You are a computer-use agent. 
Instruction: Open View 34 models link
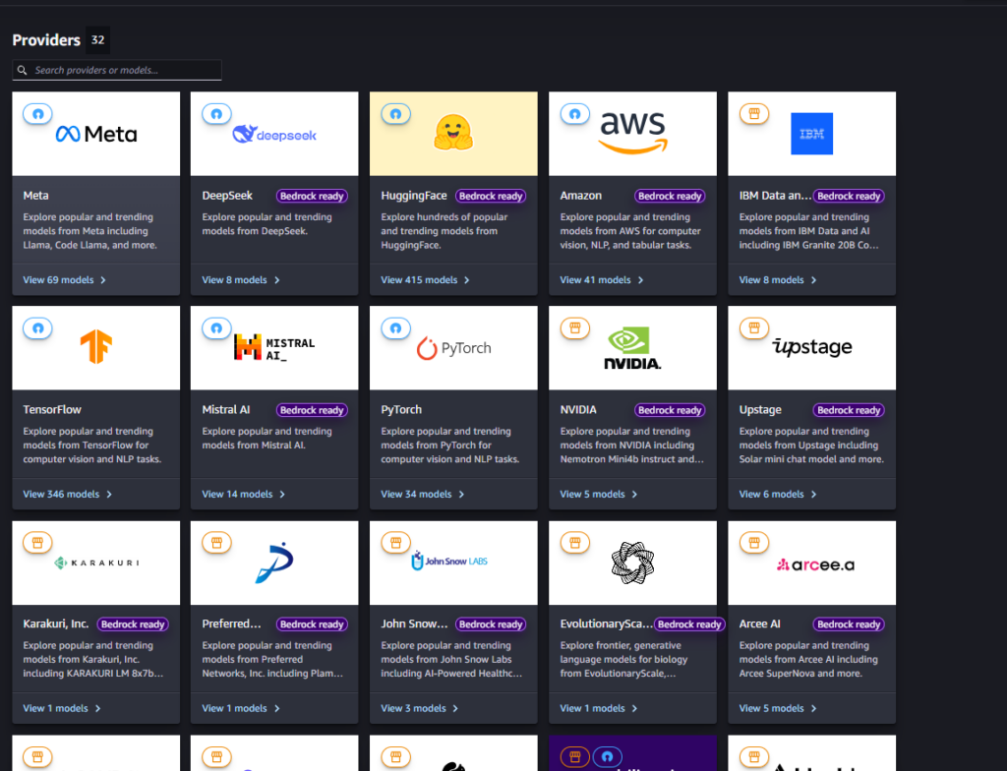coord(423,494)
